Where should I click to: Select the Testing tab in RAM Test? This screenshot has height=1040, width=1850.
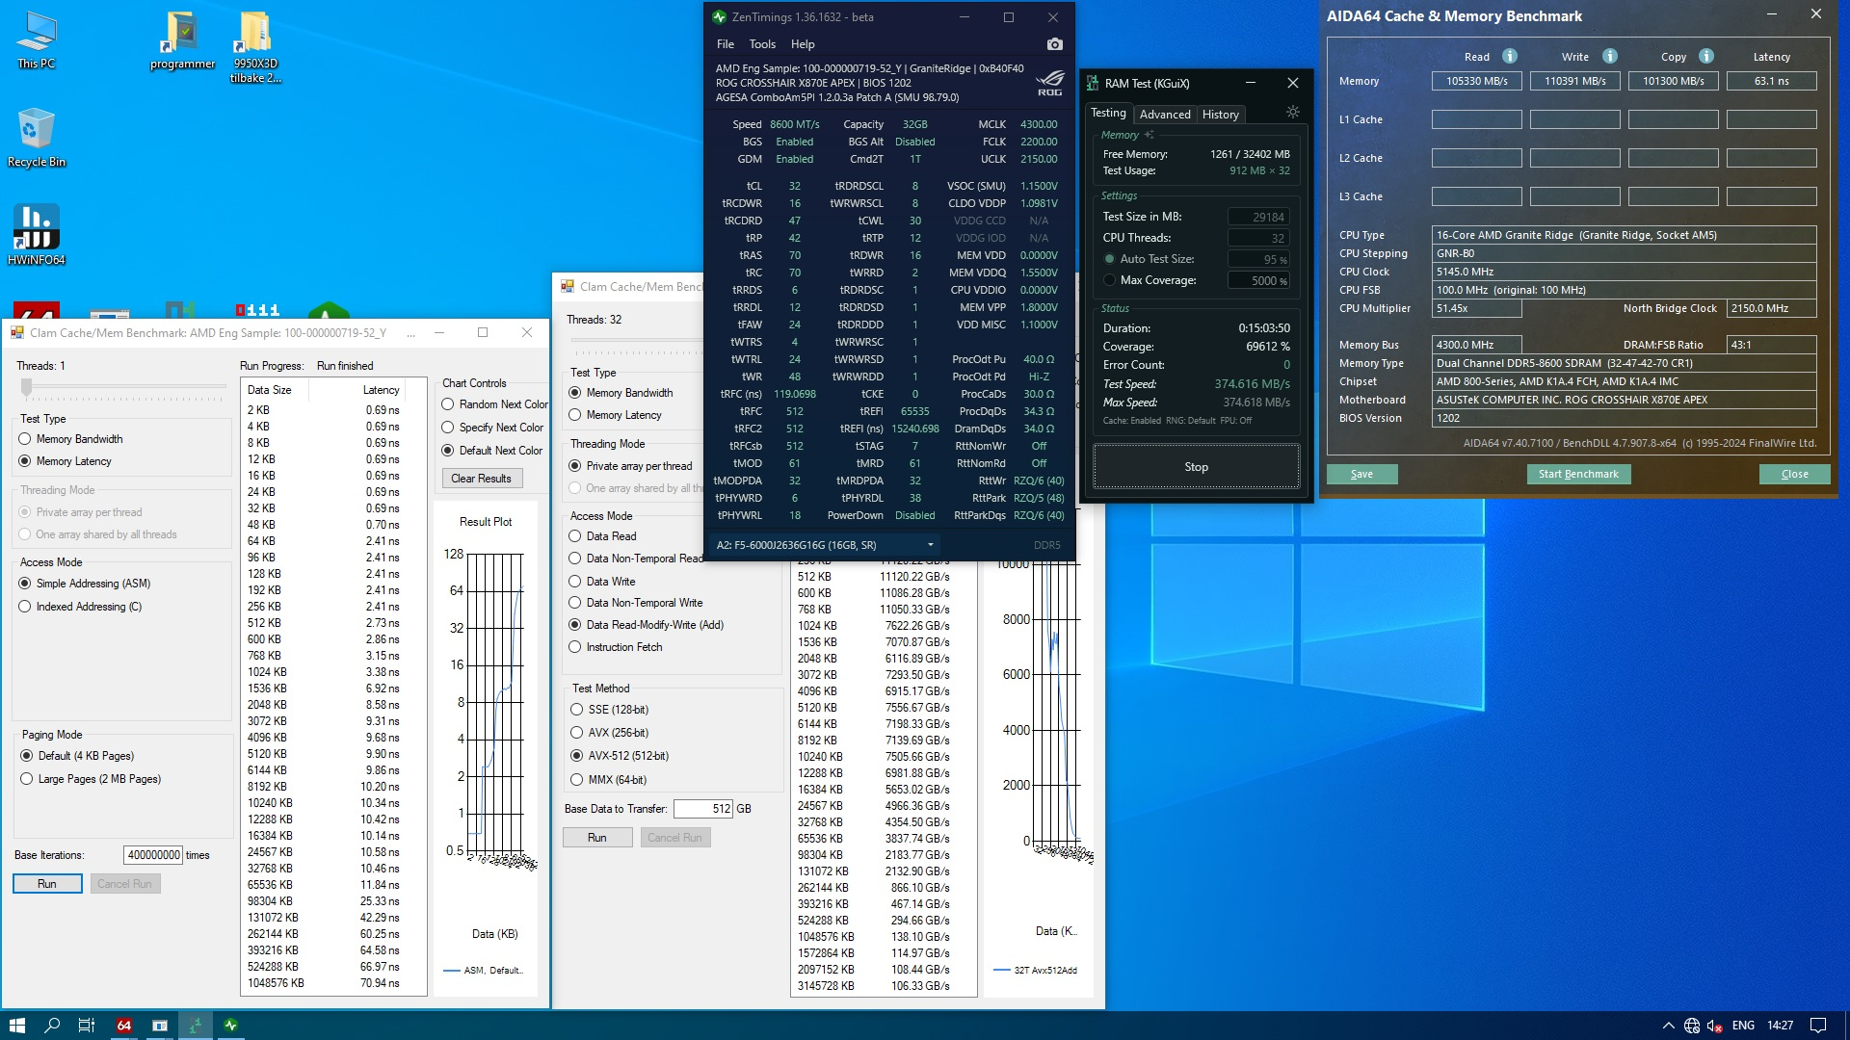[x=1108, y=113]
